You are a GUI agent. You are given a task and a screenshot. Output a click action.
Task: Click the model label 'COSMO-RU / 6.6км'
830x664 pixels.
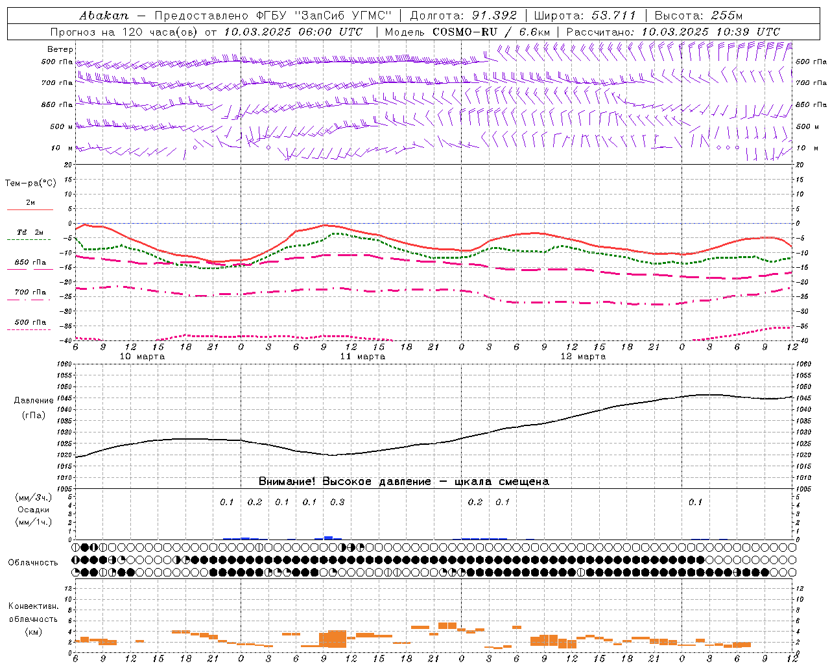(492, 32)
